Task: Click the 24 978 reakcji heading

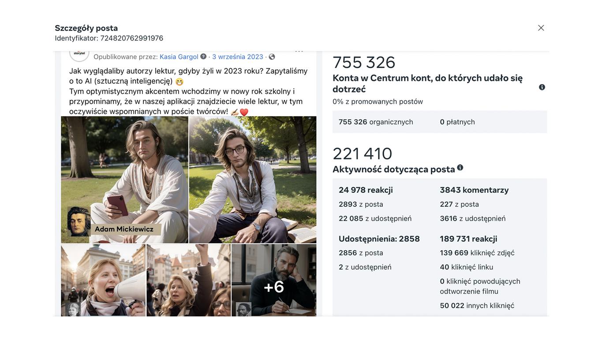Action: coord(366,190)
